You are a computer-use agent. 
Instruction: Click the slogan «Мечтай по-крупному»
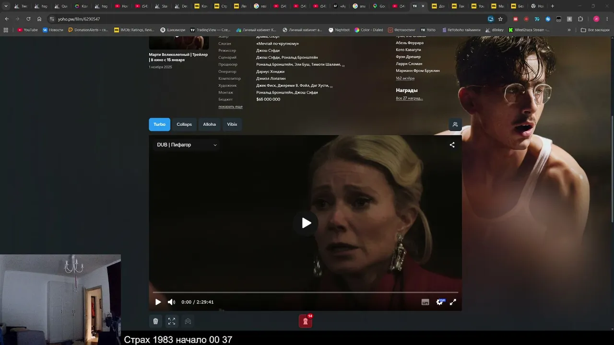277,44
